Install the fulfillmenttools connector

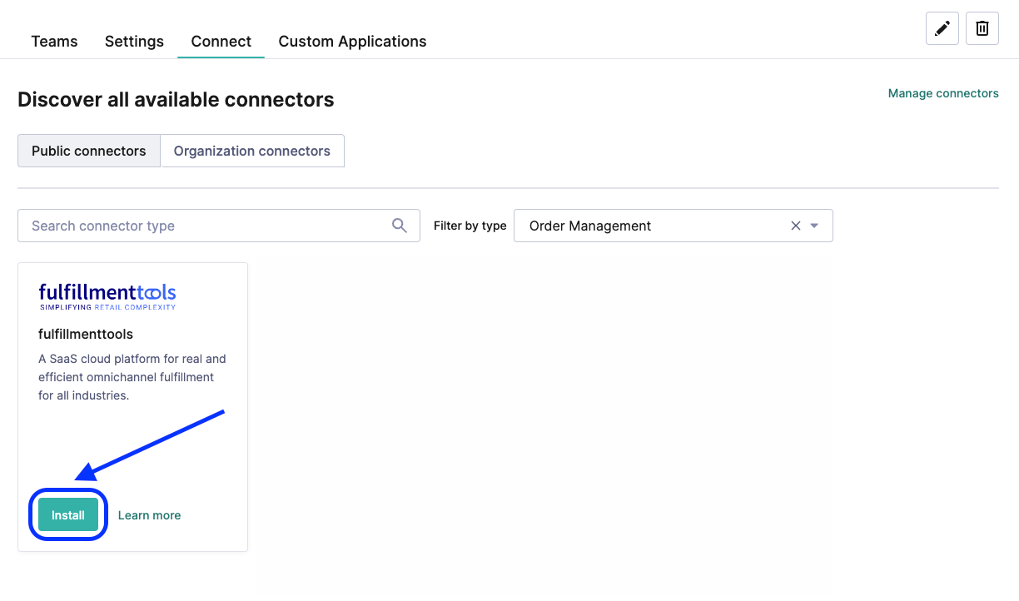pos(67,514)
